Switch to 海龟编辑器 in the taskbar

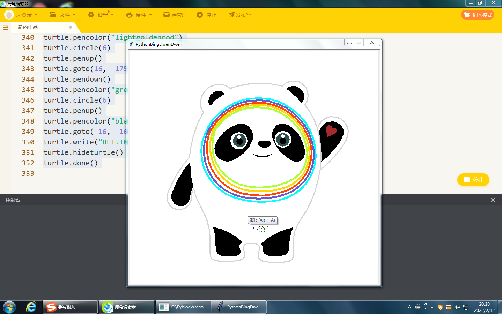127,307
